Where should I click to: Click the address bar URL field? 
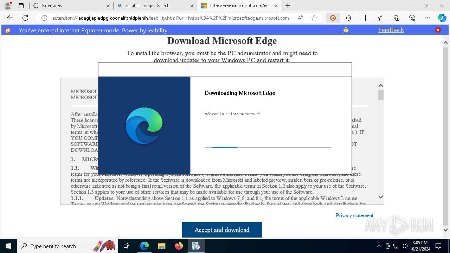coord(172,18)
